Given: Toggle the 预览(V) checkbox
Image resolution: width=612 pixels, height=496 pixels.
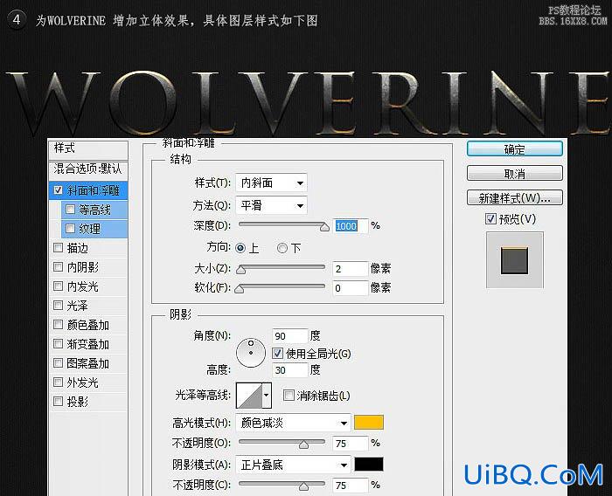Looking at the screenshot, I should 490,219.
